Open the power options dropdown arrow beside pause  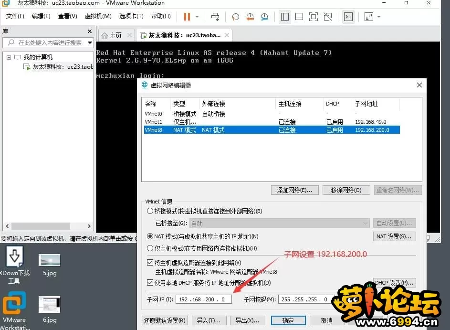[197, 17]
